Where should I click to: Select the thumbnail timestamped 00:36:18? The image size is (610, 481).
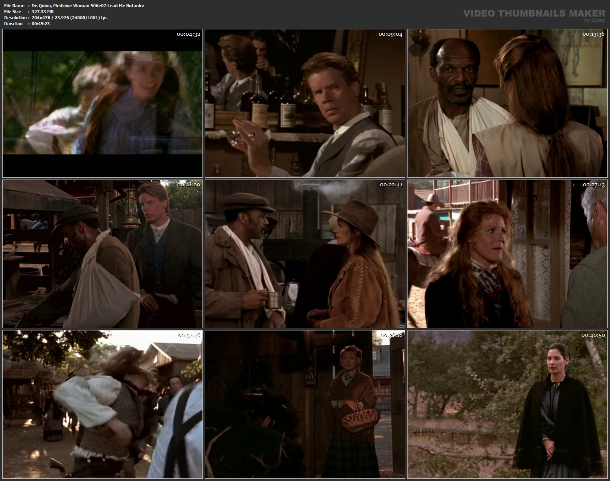pos(305,404)
